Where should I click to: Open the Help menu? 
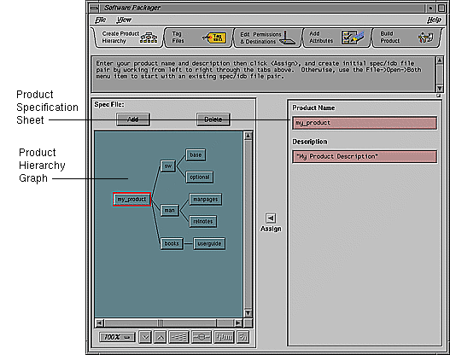coord(434,20)
